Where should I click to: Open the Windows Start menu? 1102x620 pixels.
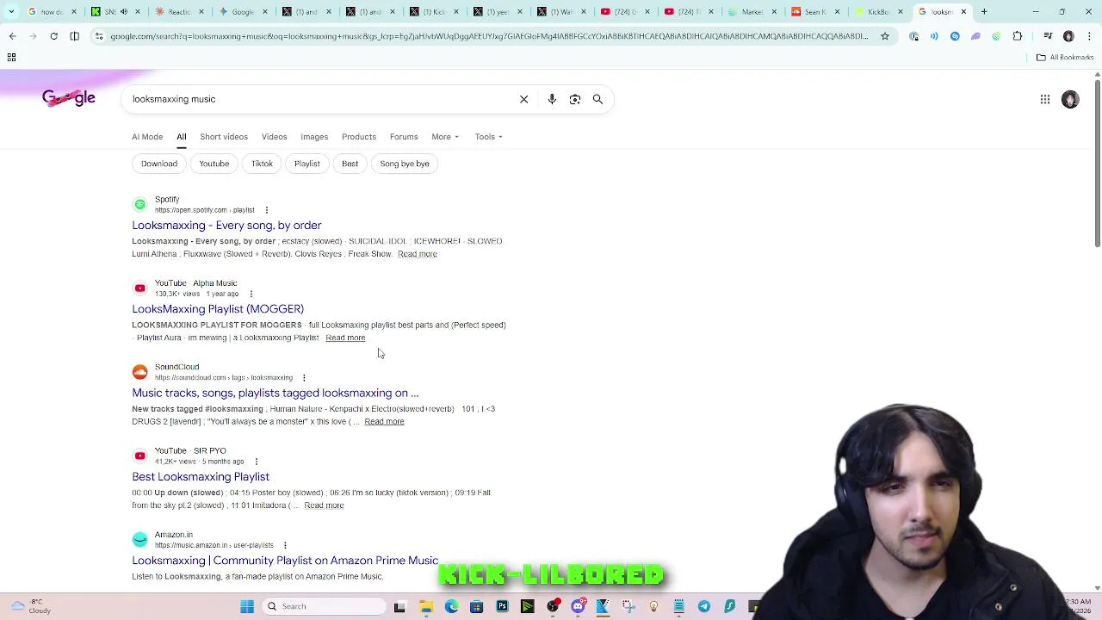pyautogui.click(x=247, y=606)
